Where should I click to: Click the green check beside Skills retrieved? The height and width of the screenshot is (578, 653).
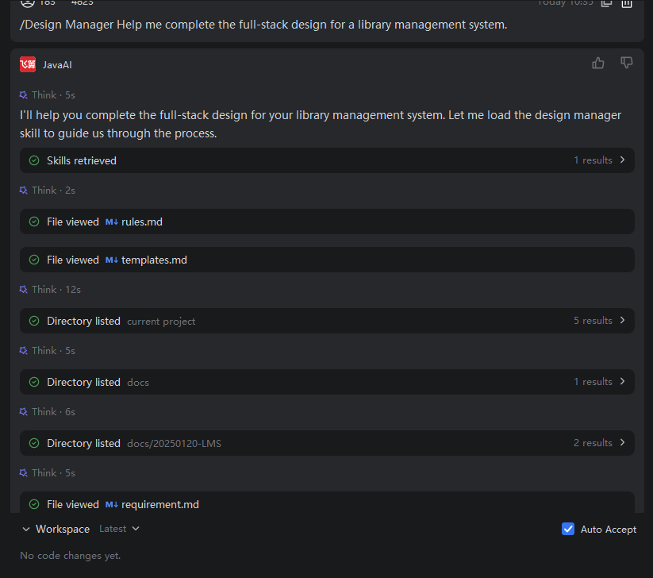[x=34, y=160]
